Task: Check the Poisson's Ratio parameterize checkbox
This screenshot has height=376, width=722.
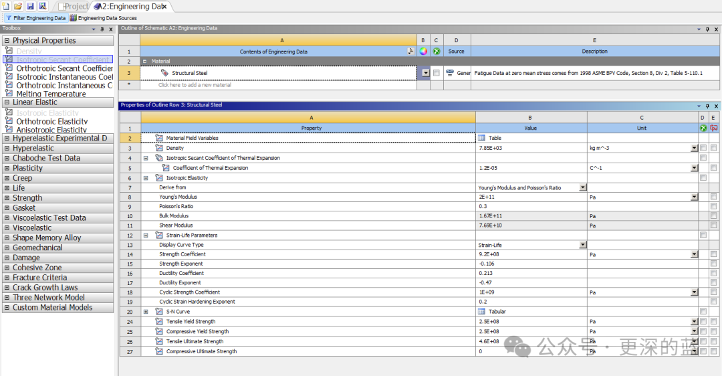Action: (714, 207)
